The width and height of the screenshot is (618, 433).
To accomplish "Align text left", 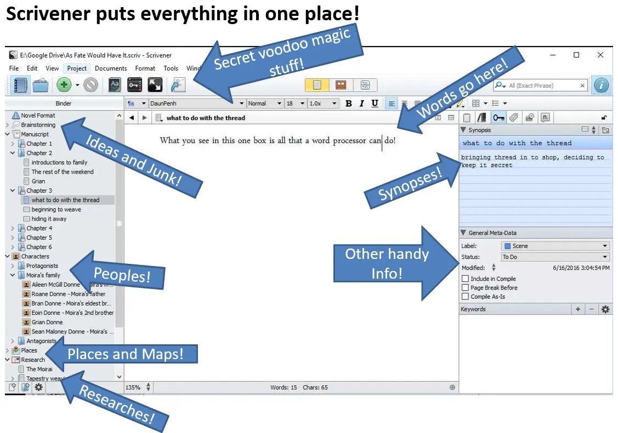I will point(392,103).
